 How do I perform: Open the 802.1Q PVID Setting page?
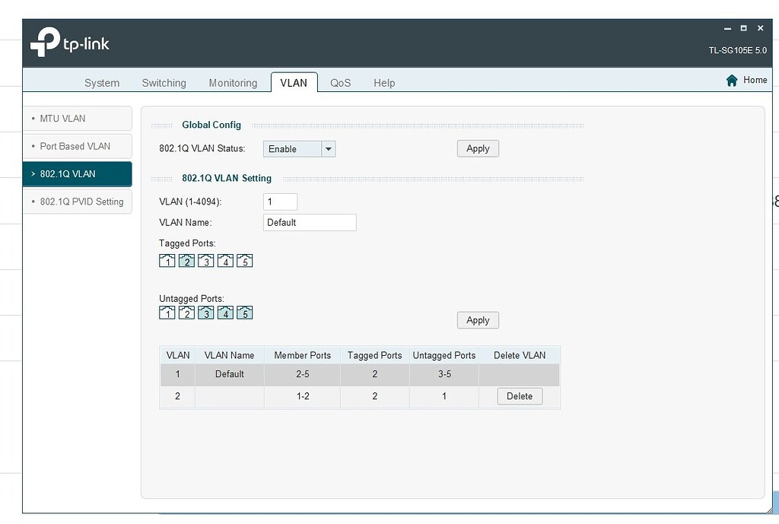coord(77,202)
